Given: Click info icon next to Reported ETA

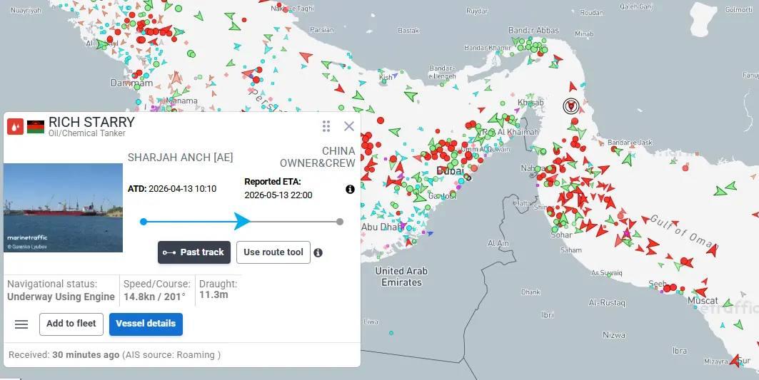Looking at the screenshot, I should click(350, 189).
